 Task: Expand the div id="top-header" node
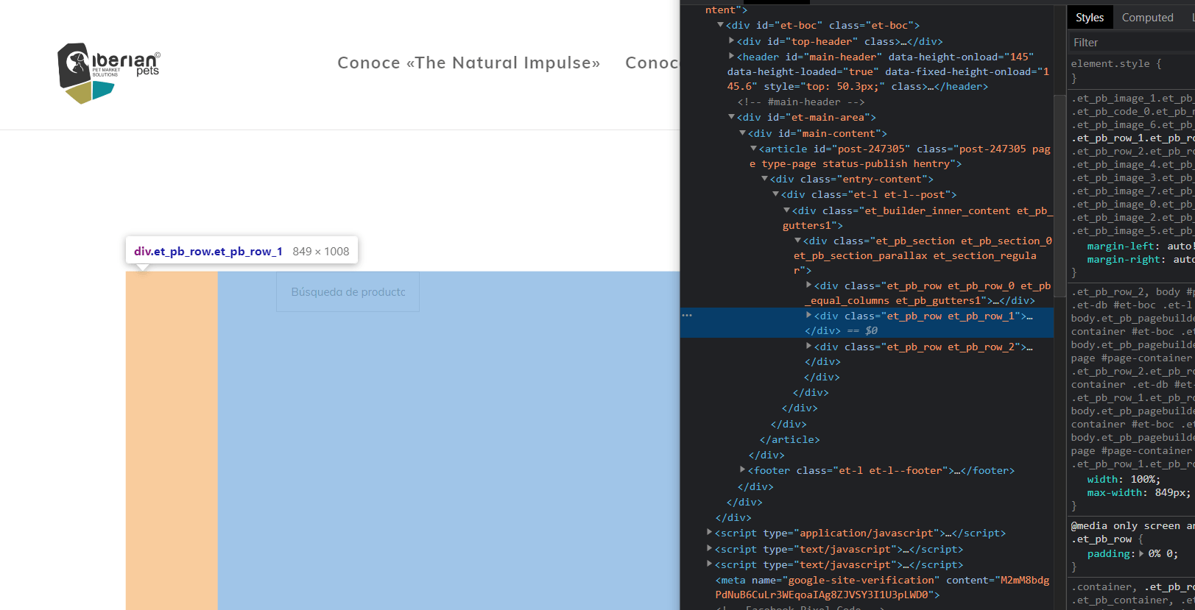[731, 41]
